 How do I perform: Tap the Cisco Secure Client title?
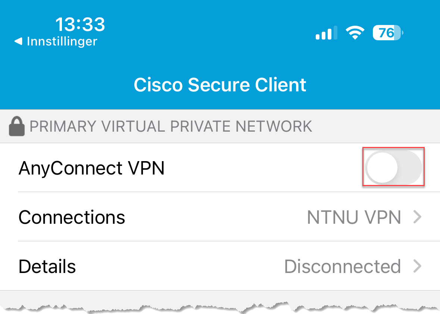pyautogui.click(x=220, y=85)
